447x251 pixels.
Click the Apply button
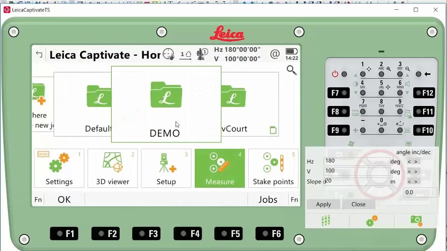pos(323,204)
